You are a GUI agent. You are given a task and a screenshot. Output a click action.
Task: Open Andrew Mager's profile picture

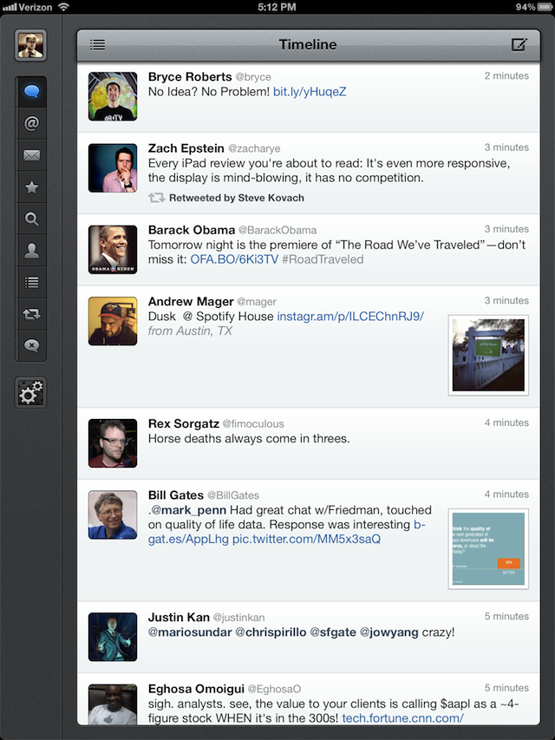[113, 321]
